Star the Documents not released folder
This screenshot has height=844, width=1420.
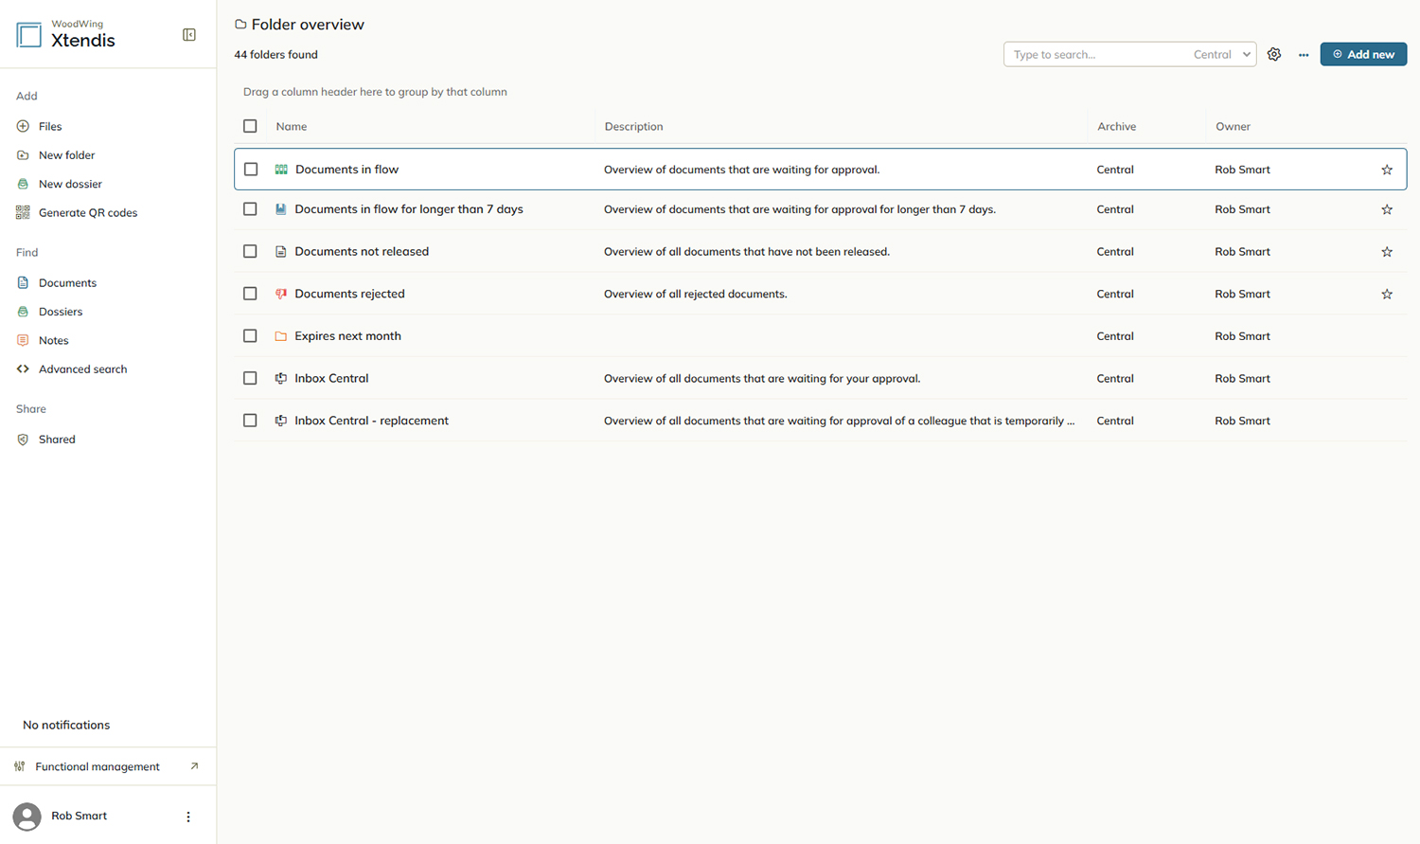coord(1387,252)
